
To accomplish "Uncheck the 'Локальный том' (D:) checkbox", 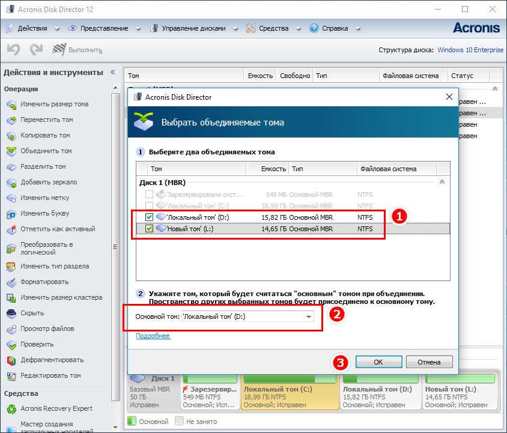I will (x=149, y=217).
